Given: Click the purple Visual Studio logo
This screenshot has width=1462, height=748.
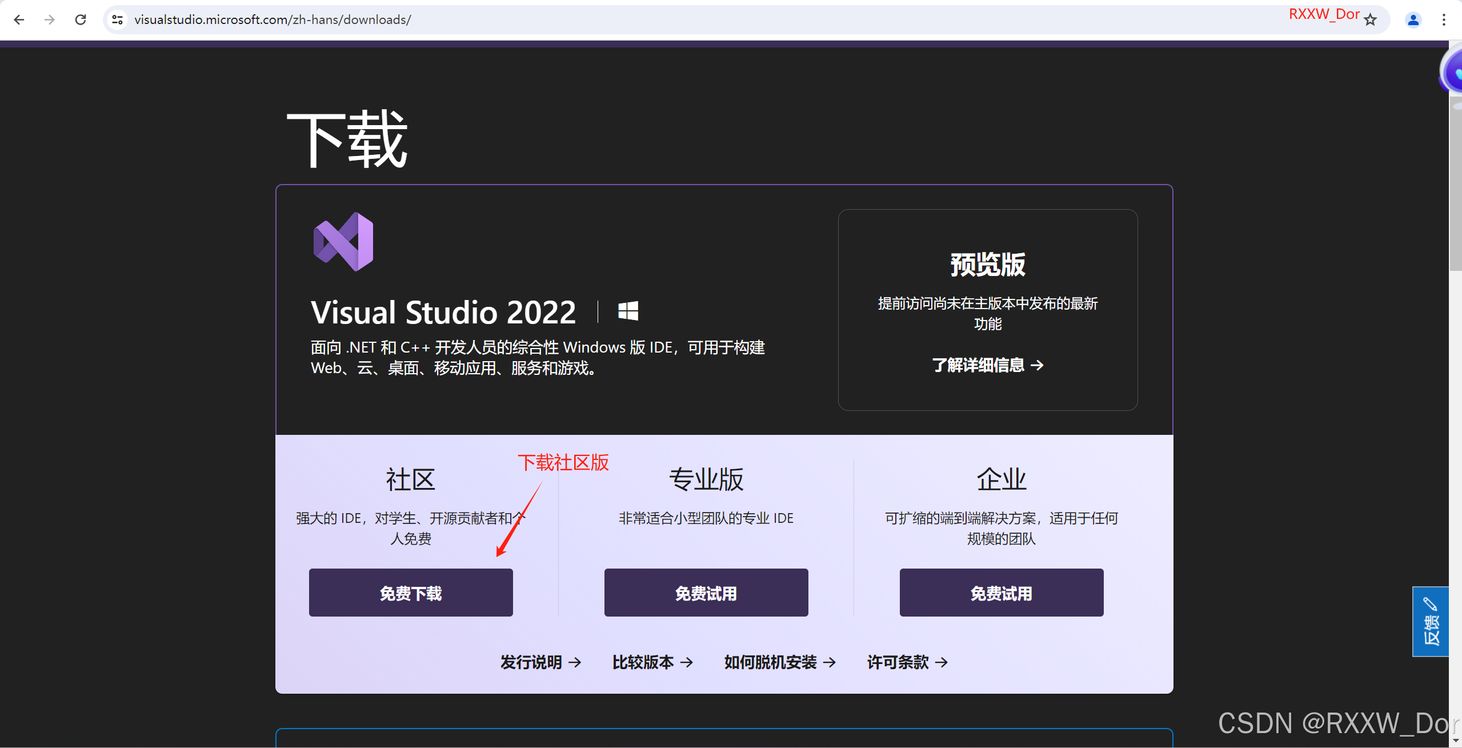Looking at the screenshot, I should tap(343, 242).
